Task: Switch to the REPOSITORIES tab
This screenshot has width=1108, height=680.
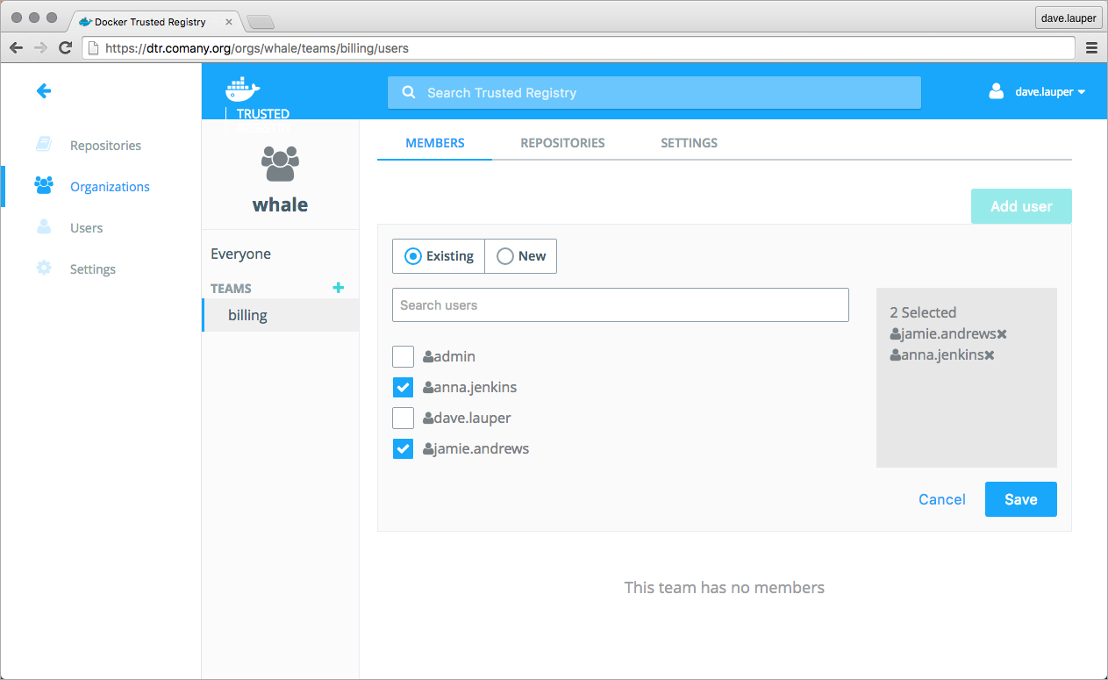Action: point(562,143)
